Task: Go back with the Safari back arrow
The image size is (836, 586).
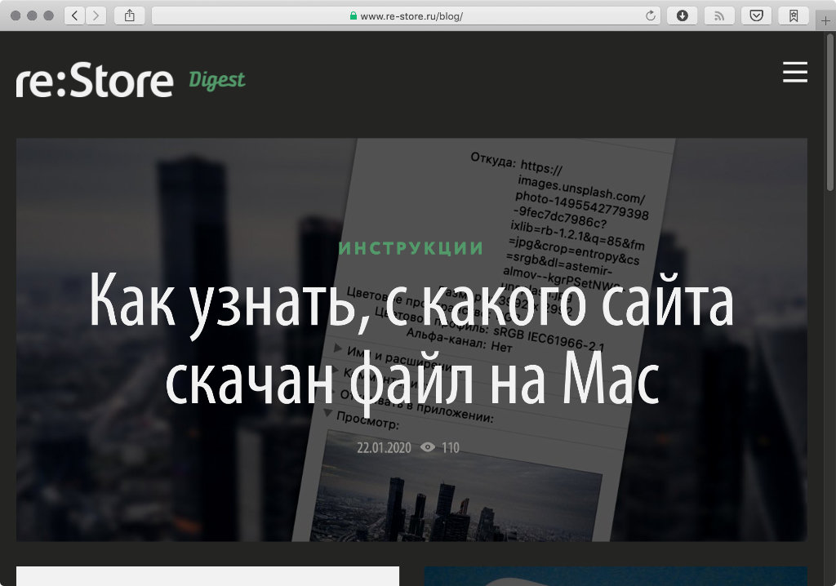Action: (x=74, y=16)
